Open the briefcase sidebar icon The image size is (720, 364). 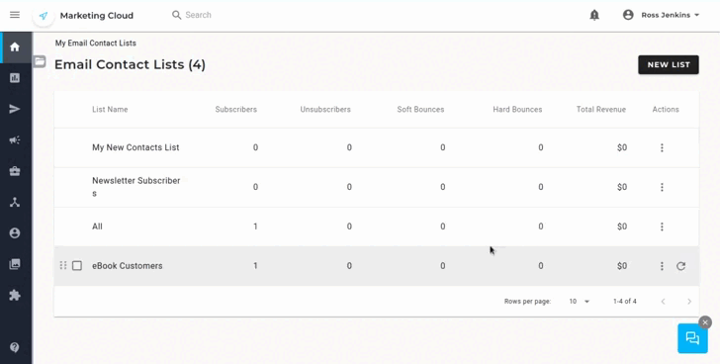15,171
